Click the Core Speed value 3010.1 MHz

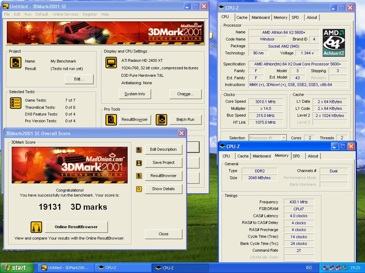(x=266, y=102)
